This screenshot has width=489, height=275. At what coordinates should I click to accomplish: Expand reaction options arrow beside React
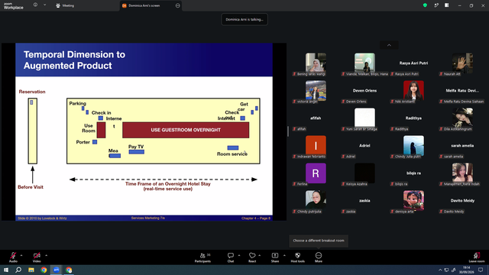click(x=260, y=255)
